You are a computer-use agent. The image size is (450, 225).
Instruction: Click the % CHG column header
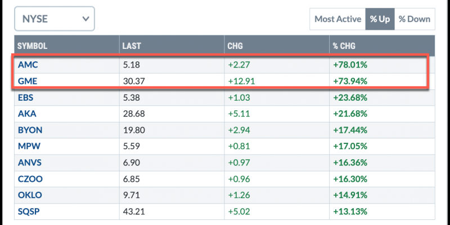(x=344, y=46)
